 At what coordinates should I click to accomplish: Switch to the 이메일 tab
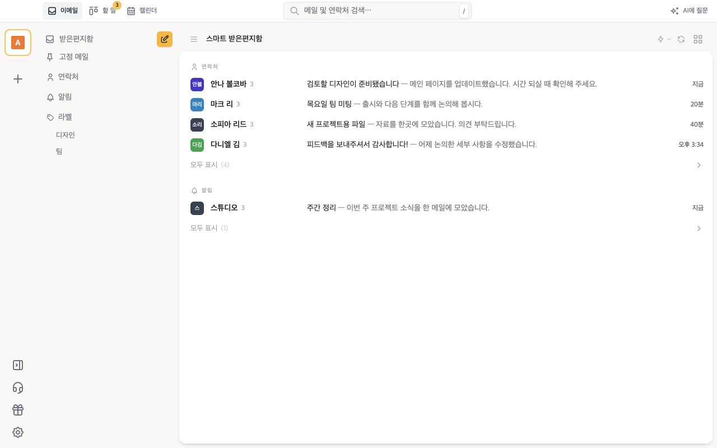[x=62, y=11]
